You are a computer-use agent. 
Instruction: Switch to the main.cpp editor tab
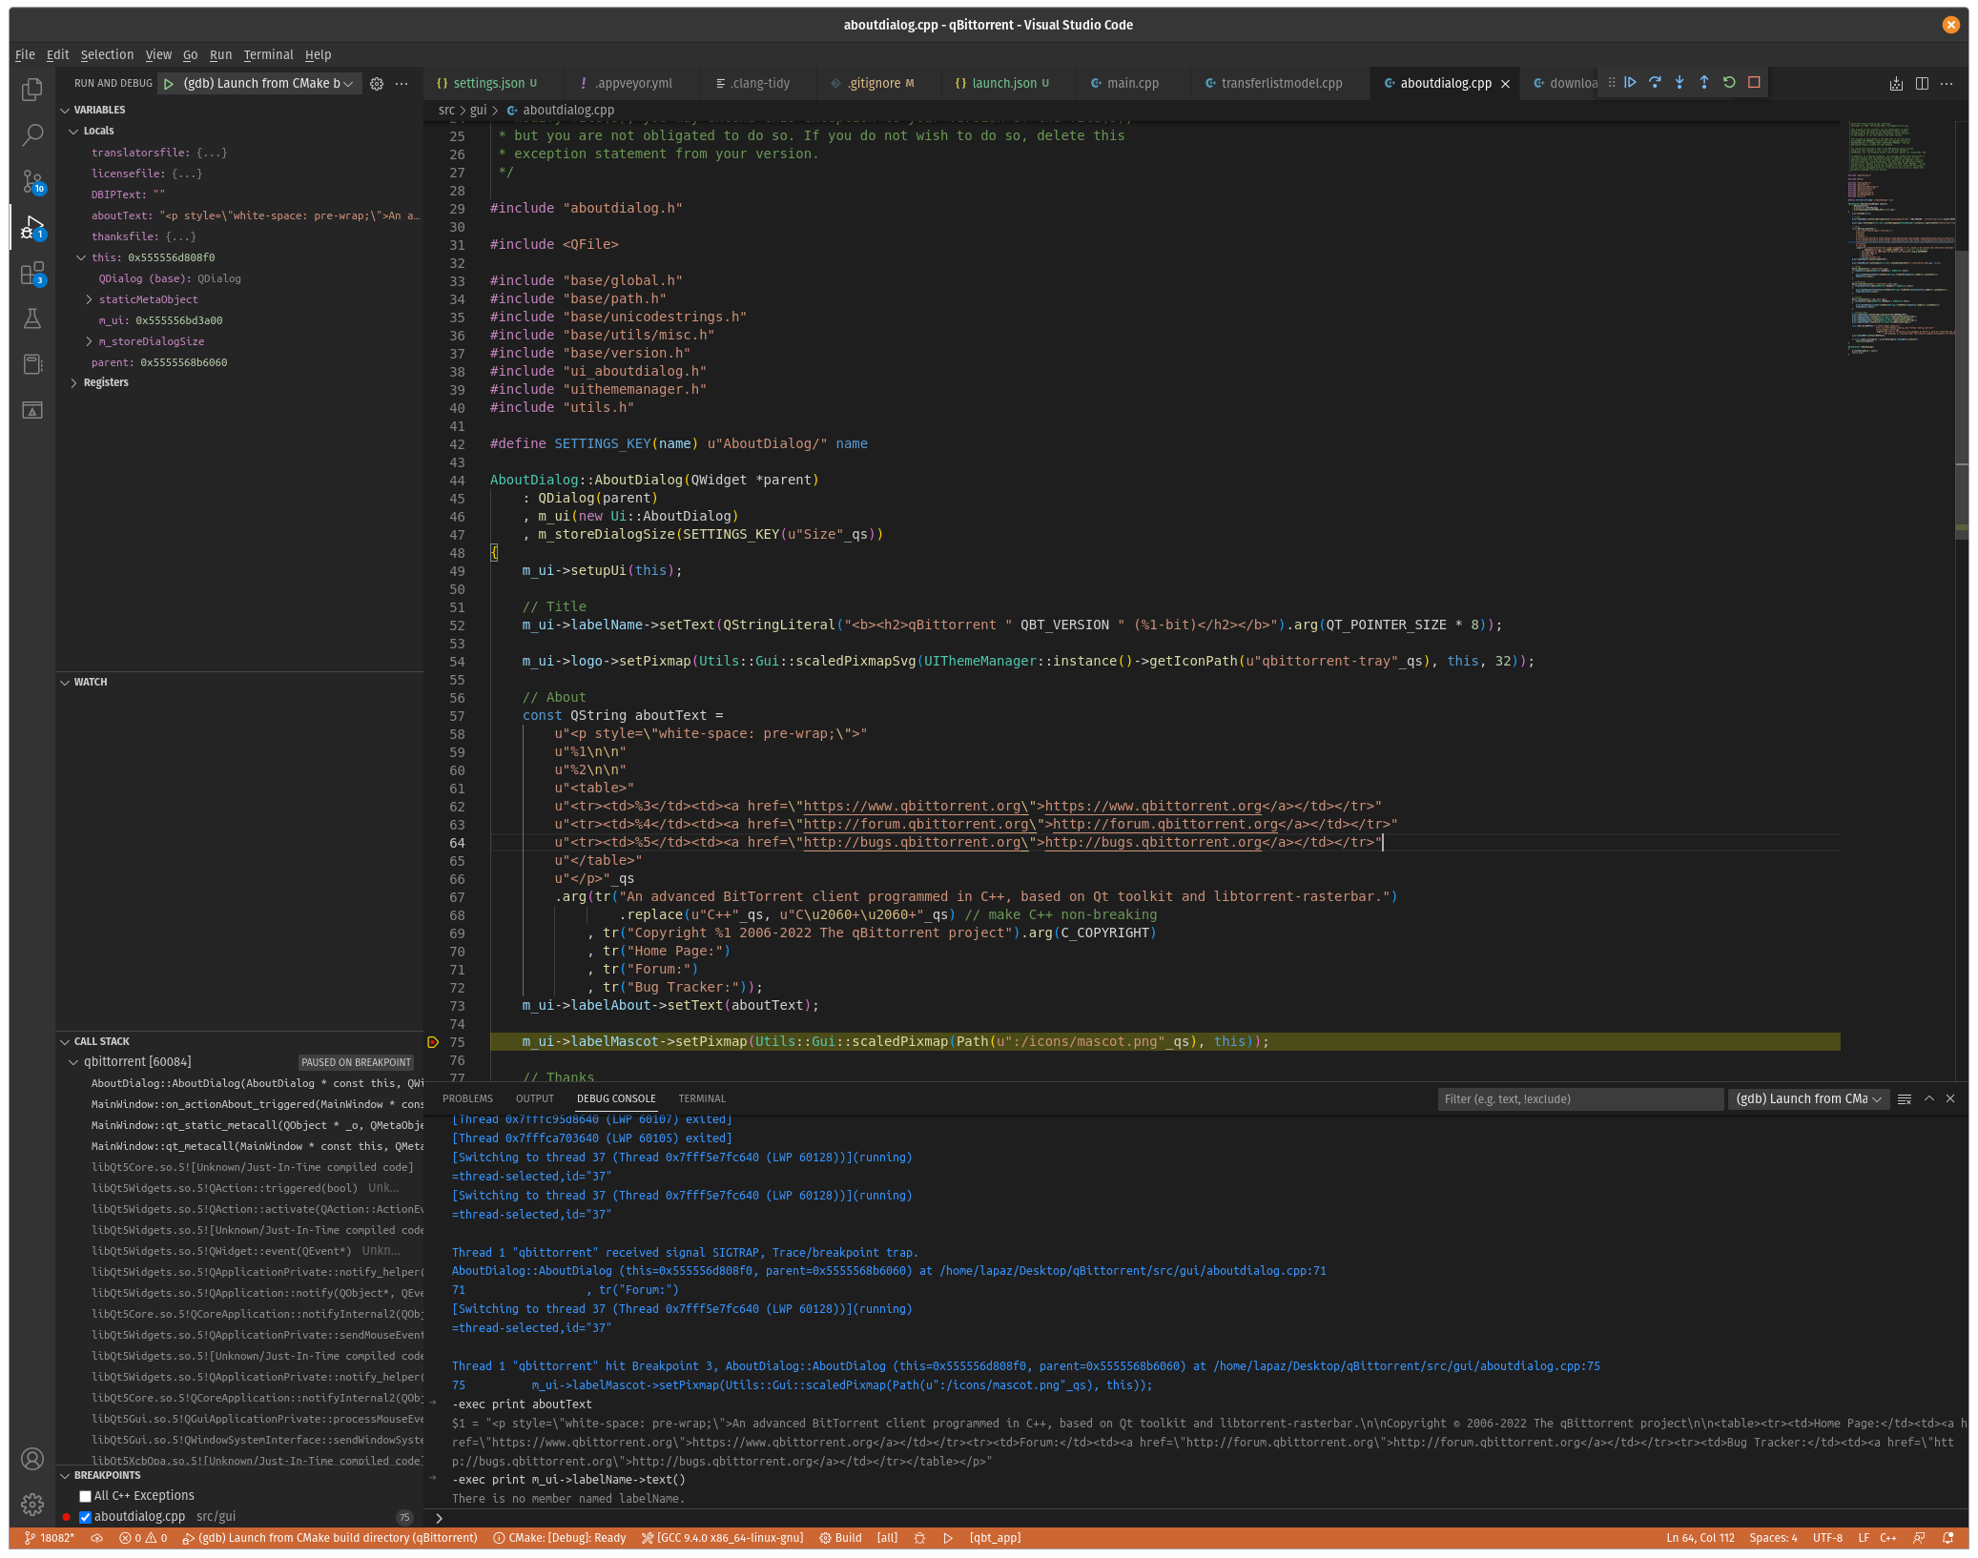(x=1131, y=83)
